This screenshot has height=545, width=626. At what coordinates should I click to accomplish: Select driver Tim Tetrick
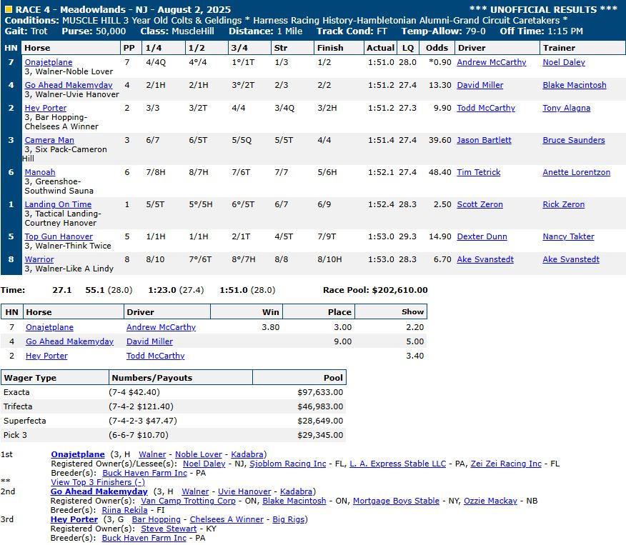coord(479,172)
